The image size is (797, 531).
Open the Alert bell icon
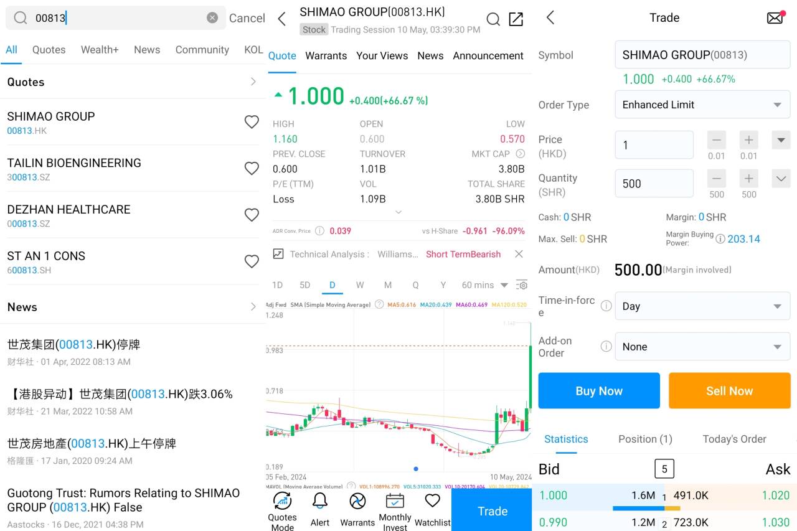point(320,502)
